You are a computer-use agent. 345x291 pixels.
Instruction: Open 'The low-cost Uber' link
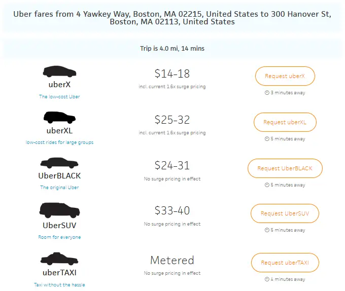pos(59,96)
